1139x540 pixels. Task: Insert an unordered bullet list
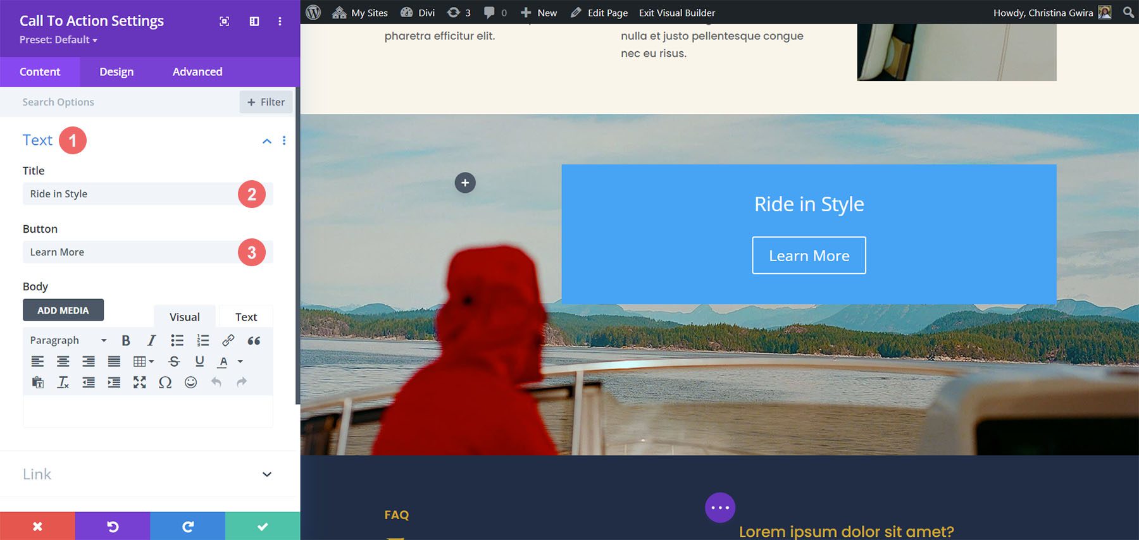point(177,340)
